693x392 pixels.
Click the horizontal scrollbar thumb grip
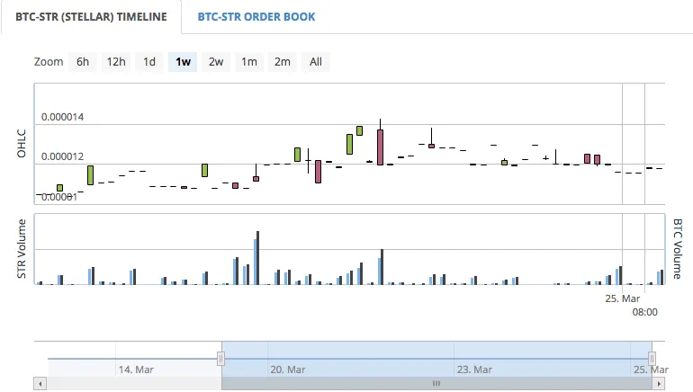[436, 383]
